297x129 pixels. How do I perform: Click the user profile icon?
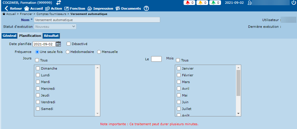pyautogui.click(x=249, y=3)
